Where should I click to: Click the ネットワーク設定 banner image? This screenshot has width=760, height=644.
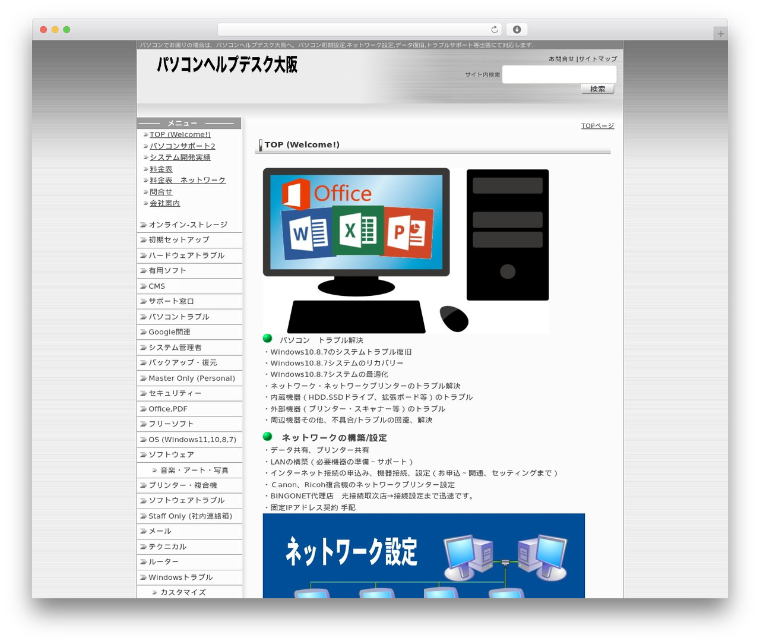423,555
